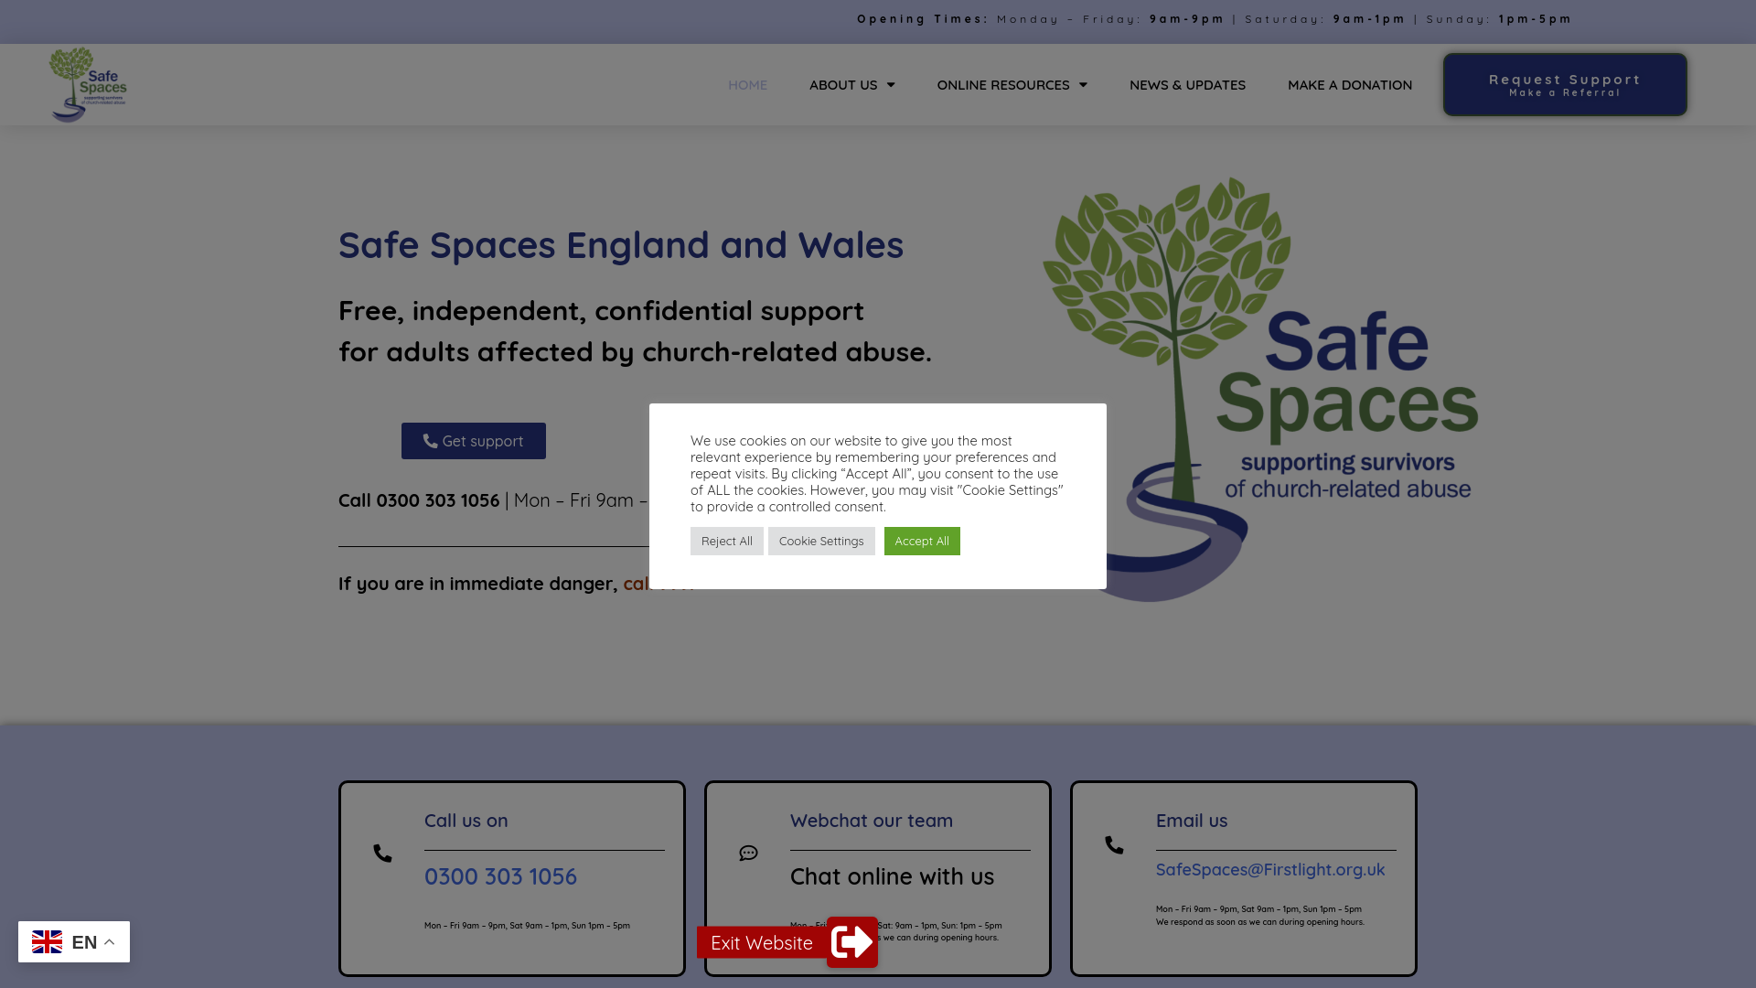The height and width of the screenshot is (988, 1756).
Task: Click the Get support button
Action: (474, 441)
